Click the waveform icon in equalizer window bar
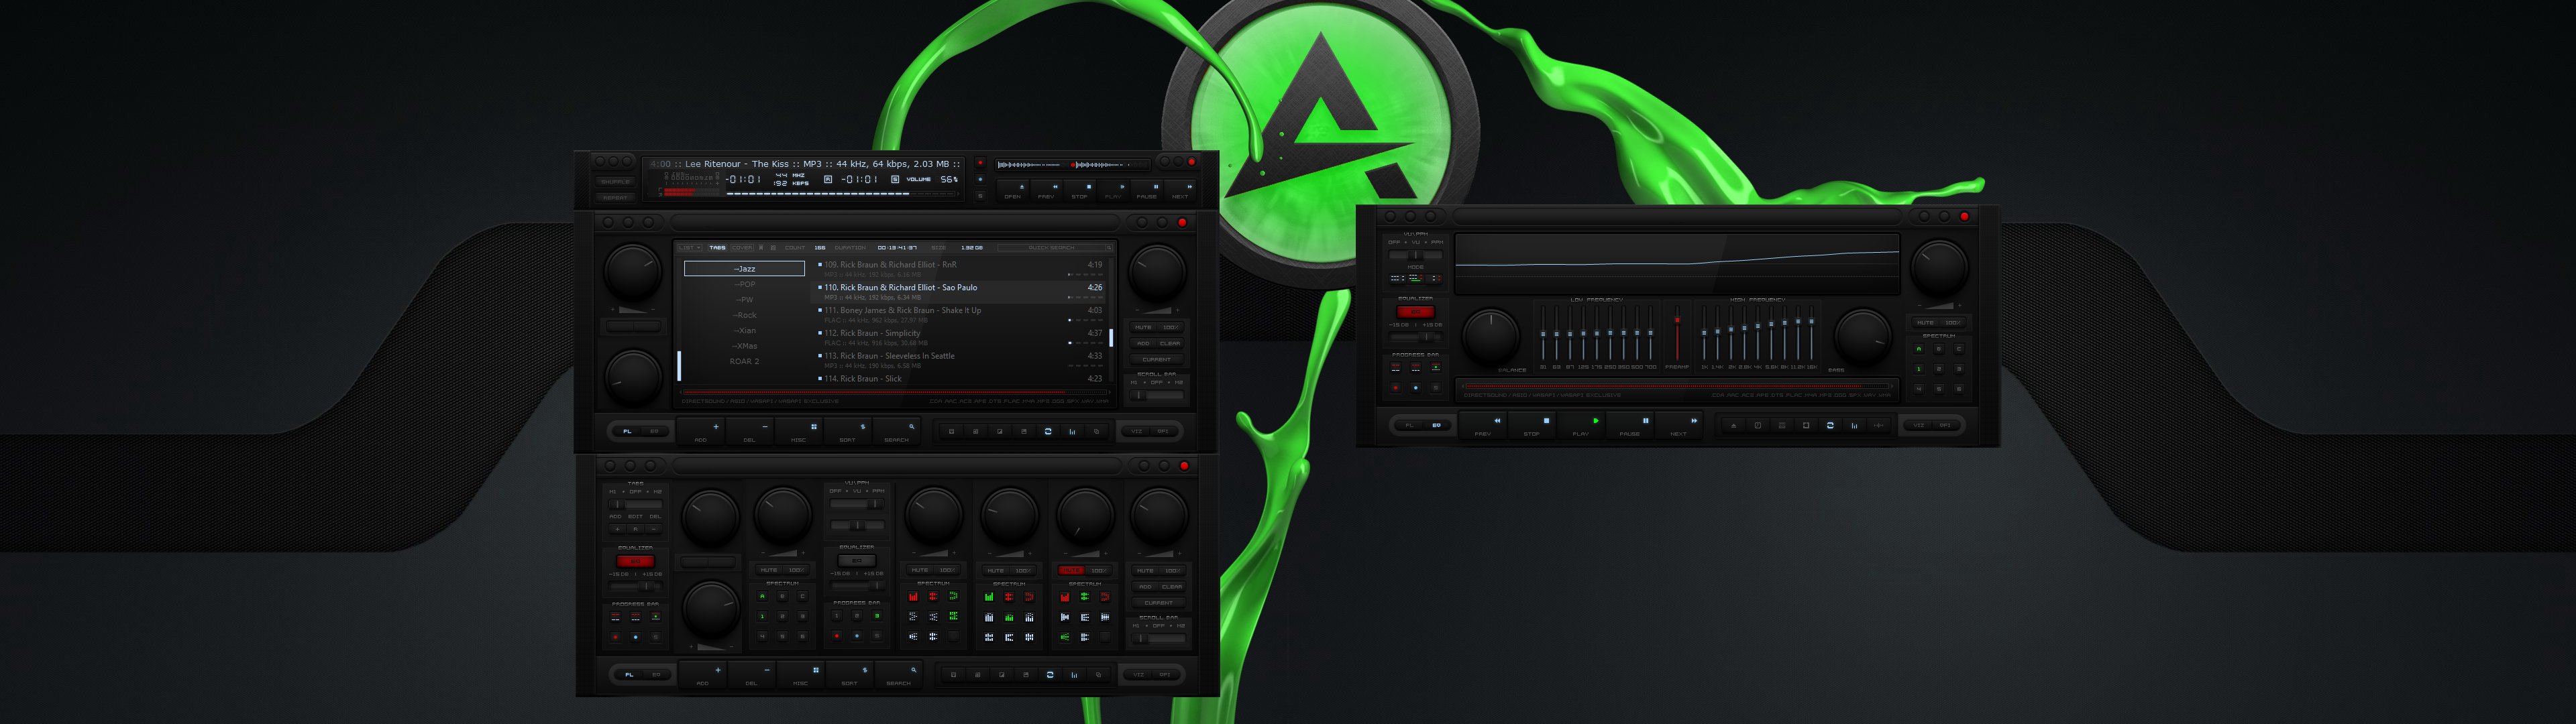 (1878, 425)
